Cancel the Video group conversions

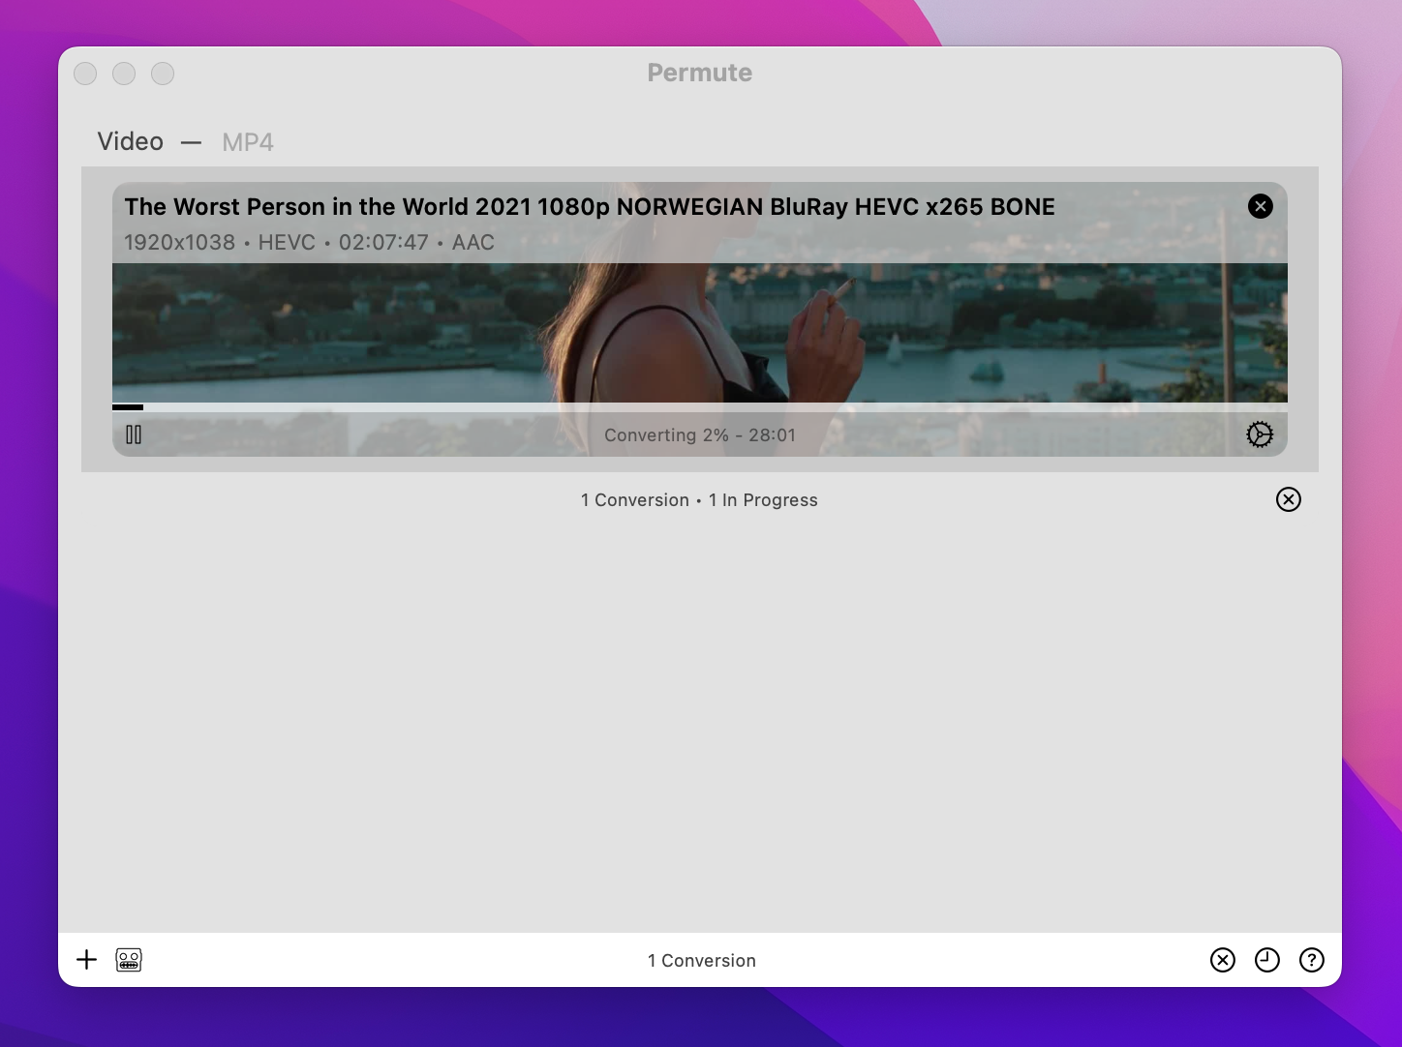[x=1289, y=499]
